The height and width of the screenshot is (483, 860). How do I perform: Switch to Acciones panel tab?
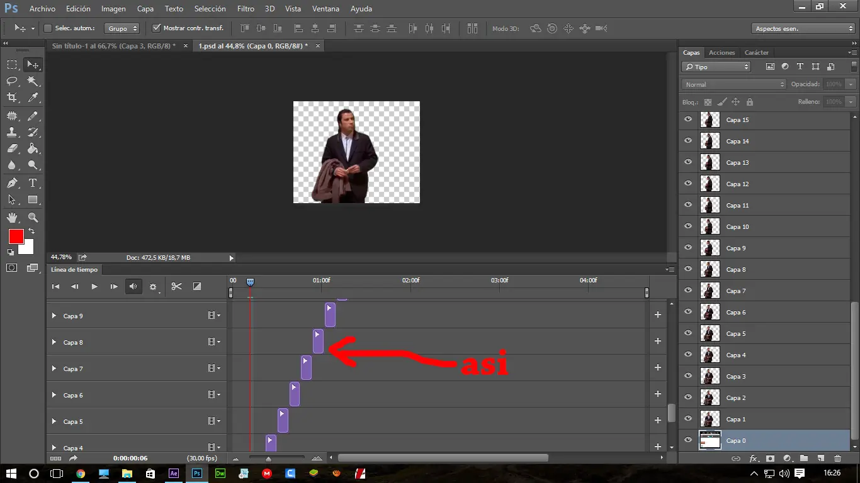(x=721, y=53)
